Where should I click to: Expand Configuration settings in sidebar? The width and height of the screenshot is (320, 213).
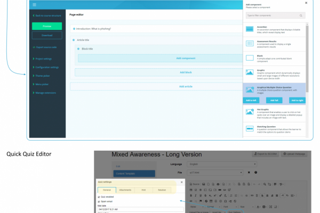[49, 68]
